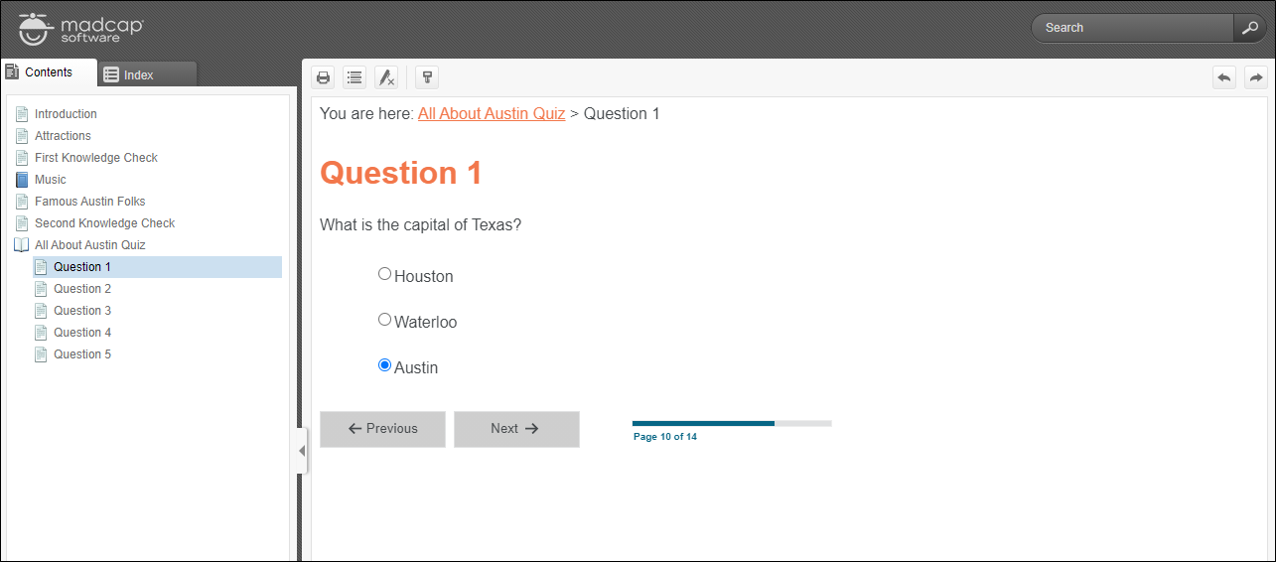The image size is (1276, 562).
Task: Click the pin-shaped toolbar icon
Action: coord(427,77)
